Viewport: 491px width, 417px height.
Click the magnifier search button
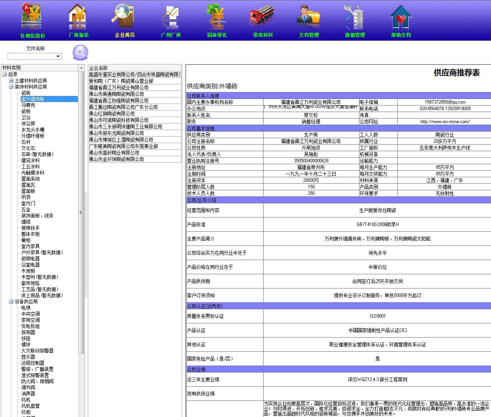pyautogui.click(x=81, y=52)
